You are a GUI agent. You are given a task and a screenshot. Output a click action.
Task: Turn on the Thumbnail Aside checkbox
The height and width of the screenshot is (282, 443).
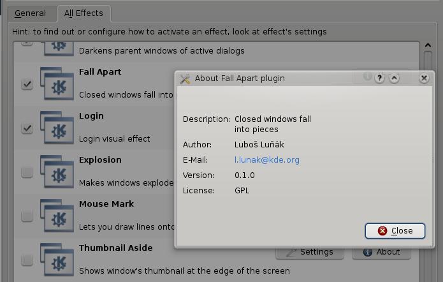coord(27,260)
